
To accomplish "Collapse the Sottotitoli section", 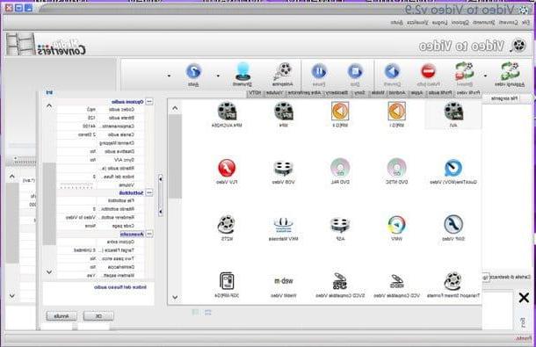I will pyautogui.click(x=149, y=192).
